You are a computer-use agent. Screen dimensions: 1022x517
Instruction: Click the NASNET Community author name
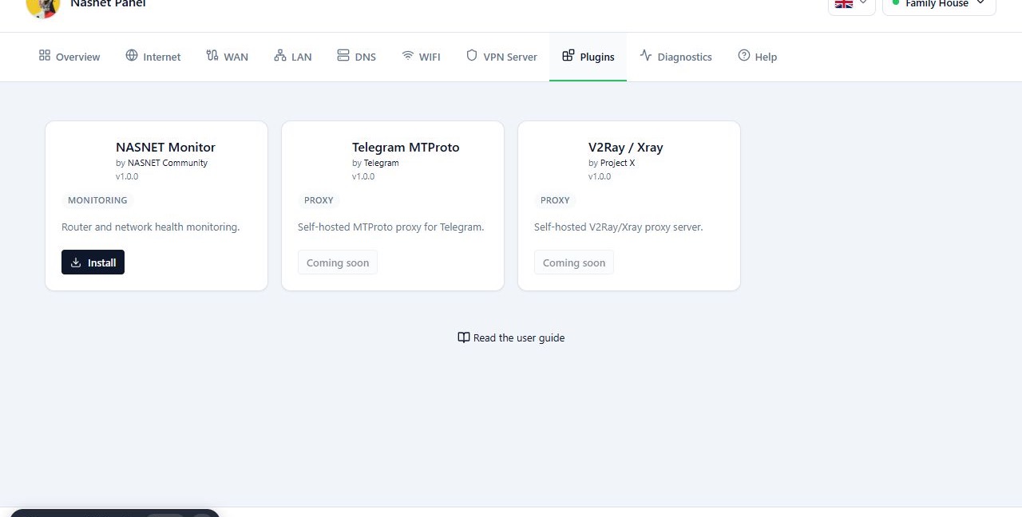(x=168, y=163)
